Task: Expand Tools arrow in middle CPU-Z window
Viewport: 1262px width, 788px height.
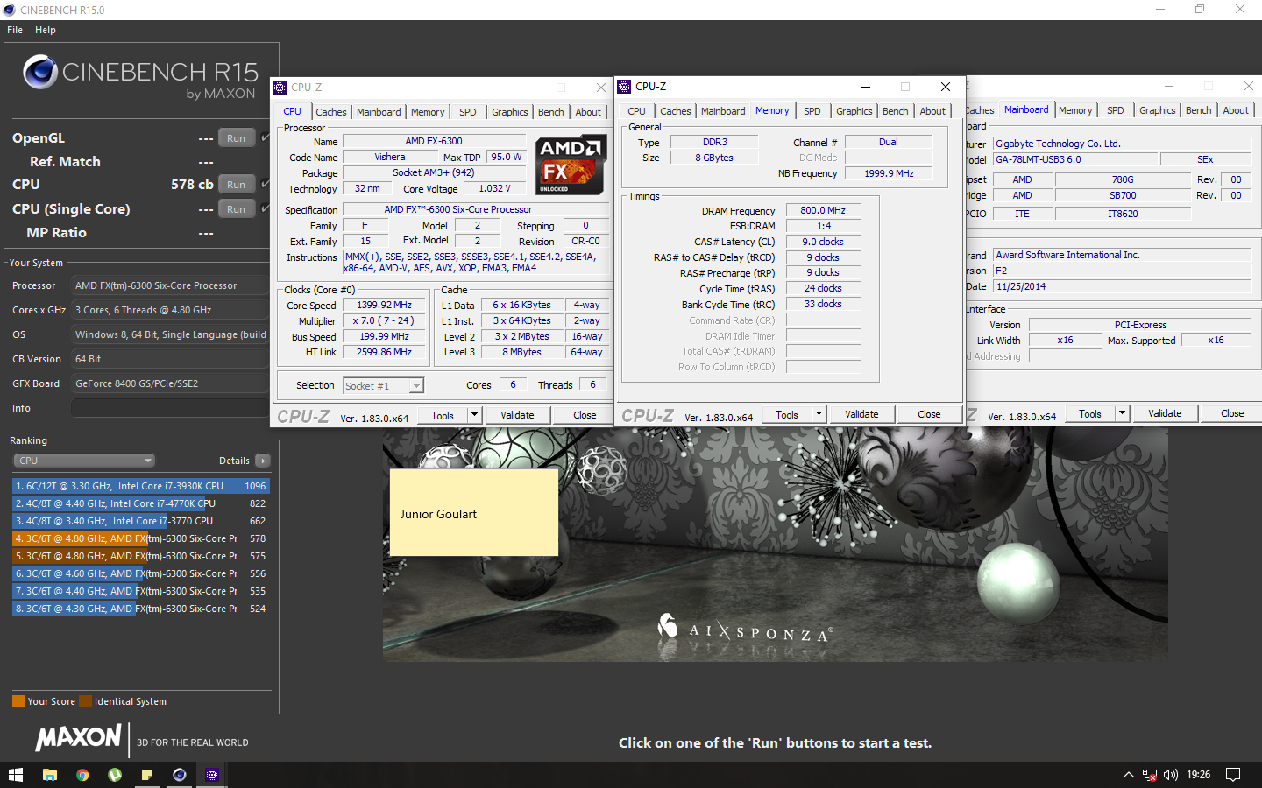Action: click(x=819, y=414)
